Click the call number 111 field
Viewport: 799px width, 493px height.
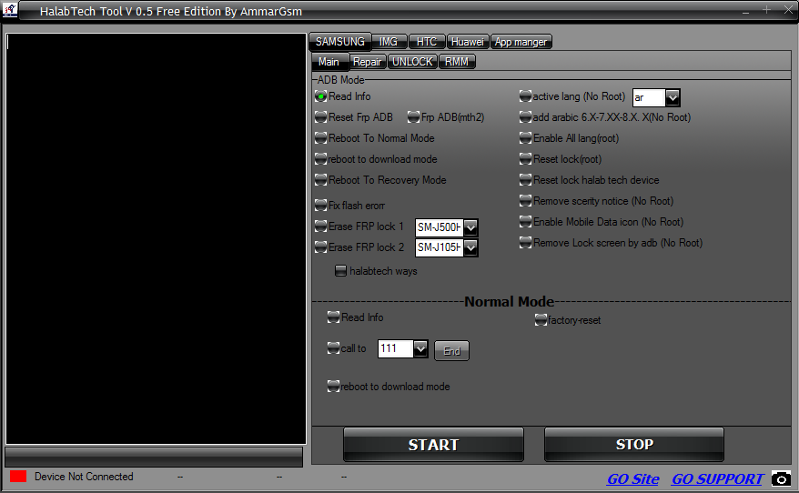pos(396,349)
